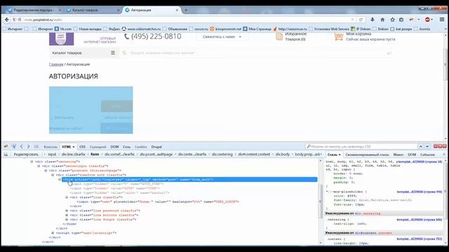Expand the div line password clearfix node

click(x=67, y=211)
